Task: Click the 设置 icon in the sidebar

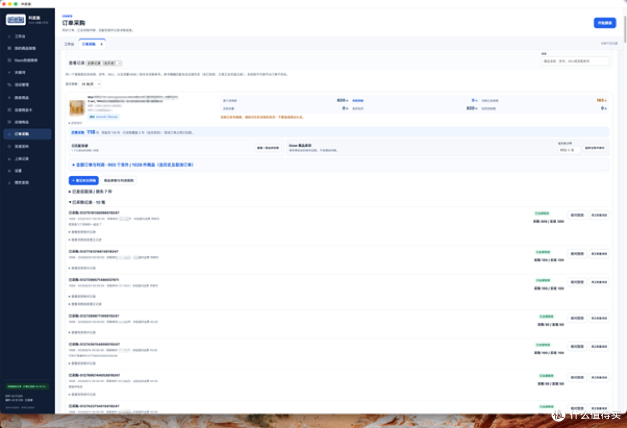Action: (9, 171)
